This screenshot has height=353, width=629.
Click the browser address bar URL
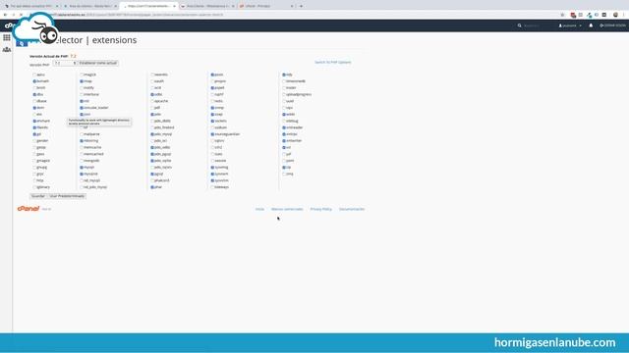[139, 15]
